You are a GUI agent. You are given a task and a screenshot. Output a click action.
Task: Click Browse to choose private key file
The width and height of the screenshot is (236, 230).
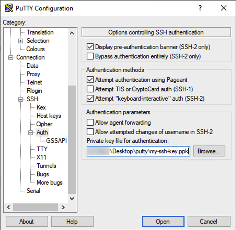[x=209, y=151]
